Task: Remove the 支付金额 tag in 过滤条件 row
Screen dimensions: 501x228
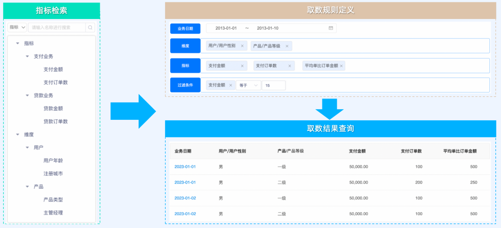Action: (x=231, y=86)
